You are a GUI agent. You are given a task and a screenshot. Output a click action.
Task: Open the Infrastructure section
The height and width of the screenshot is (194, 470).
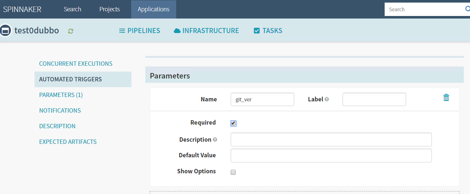pyautogui.click(x=206, y=31)
